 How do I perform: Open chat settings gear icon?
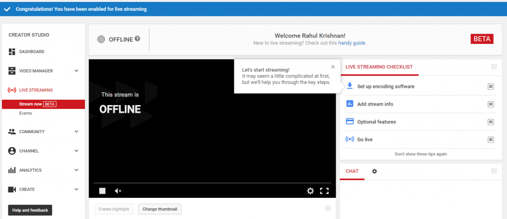[x=374, y=171]
